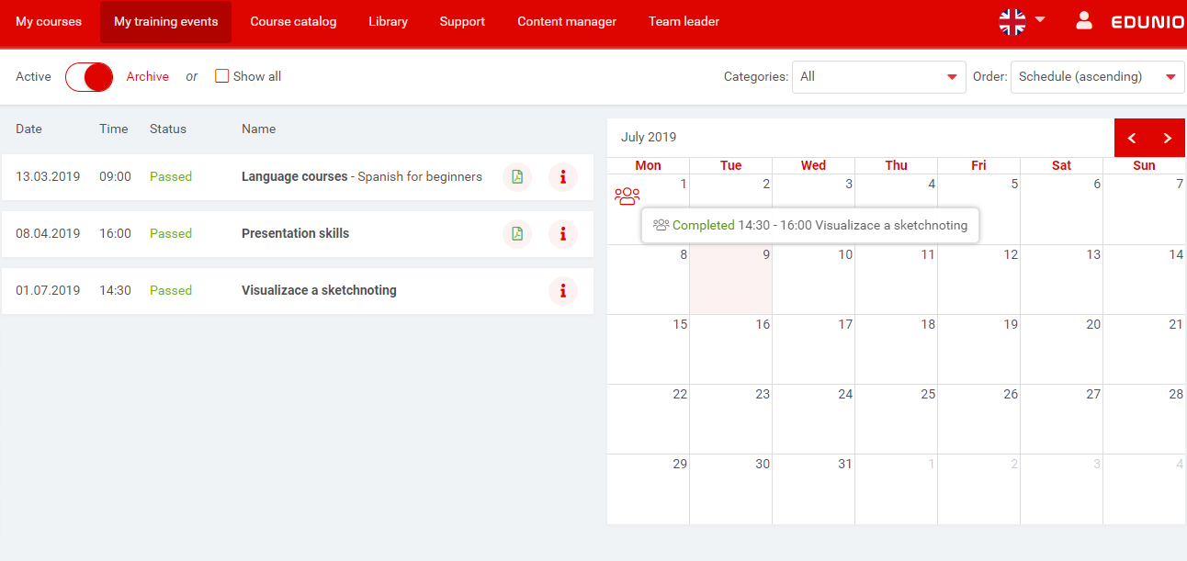Screen dimensions: 1187x561
Task: Open Visualizace a sketchnoting event name
Action: pyautogui.click(x=319, y=291)
